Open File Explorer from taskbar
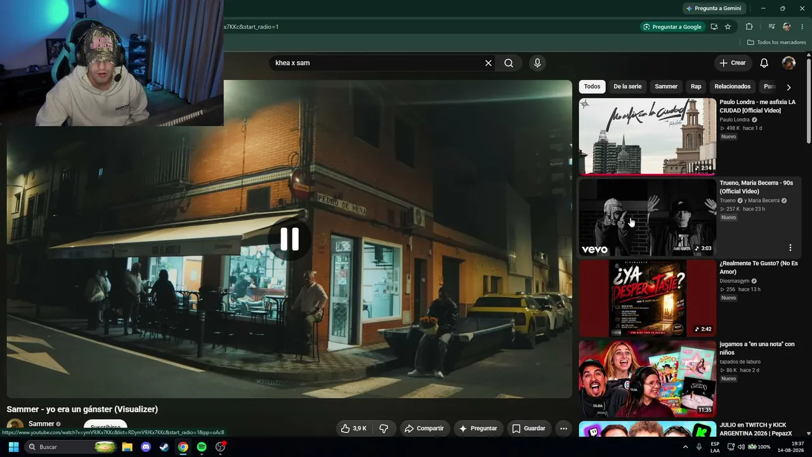 click(x=127, y=447)
